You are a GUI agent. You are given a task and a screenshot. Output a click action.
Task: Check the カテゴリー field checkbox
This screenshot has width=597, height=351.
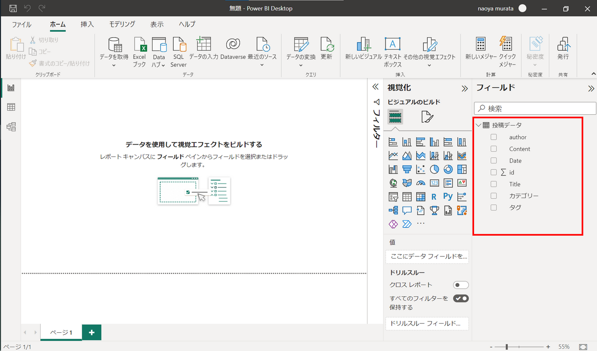tap(494, 196)
